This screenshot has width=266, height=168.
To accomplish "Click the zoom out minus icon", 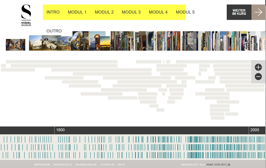I will click(258, 77).
